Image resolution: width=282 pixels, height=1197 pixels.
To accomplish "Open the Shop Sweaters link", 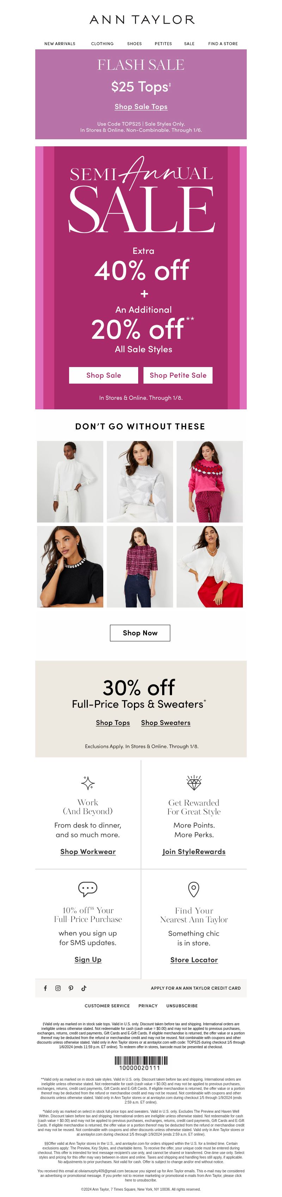I will click(x=166, y=722).
